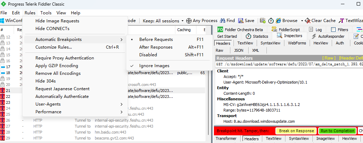Toggle the Ignore Images option
This screenshot has width=363, height=143.
tap(154, 66)
